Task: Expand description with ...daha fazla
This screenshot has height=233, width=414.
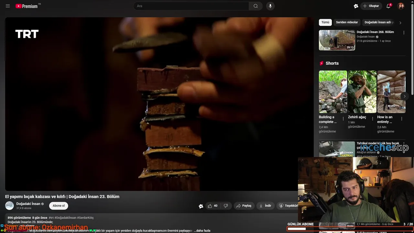Action: tap(202, 231)
